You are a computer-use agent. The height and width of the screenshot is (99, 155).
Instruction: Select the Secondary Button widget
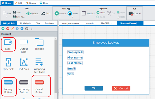coord(24,87)
